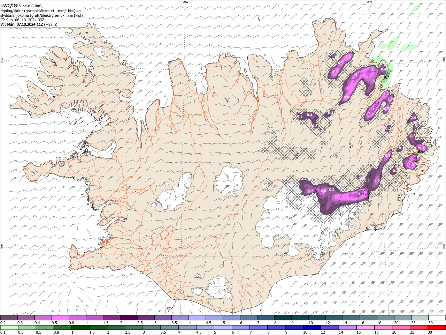Click the "rigning/skúrir" legend description line
Viewport: 446px width, 335px height.
point(41,10)
